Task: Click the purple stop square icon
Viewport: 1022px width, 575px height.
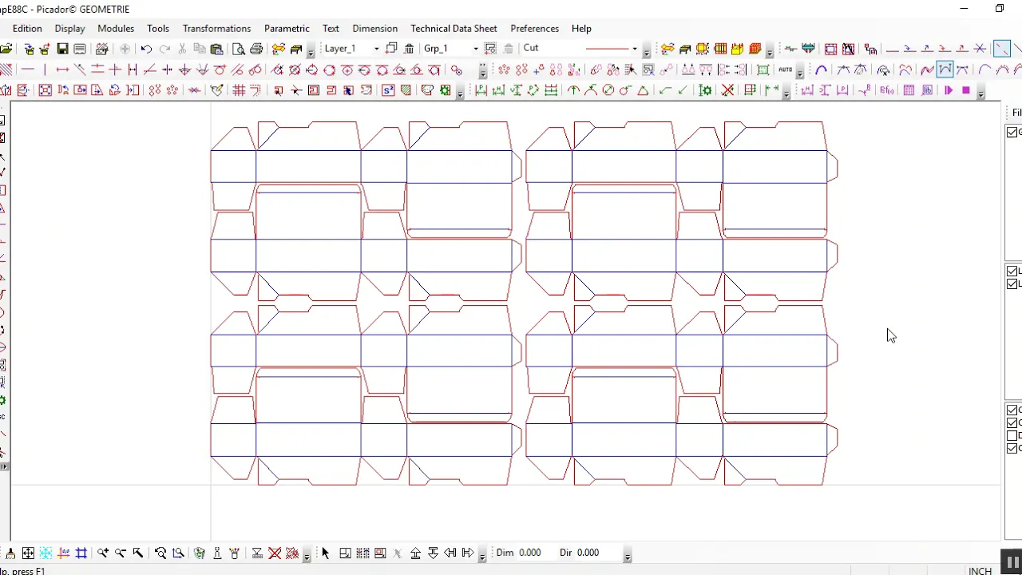Action: [x=965, y=90]
